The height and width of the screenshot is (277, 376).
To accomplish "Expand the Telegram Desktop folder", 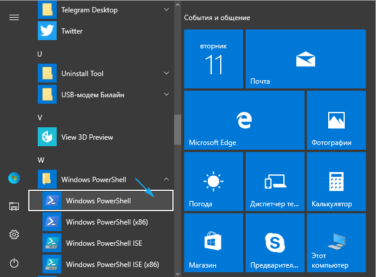I will (x=166, y=10).
